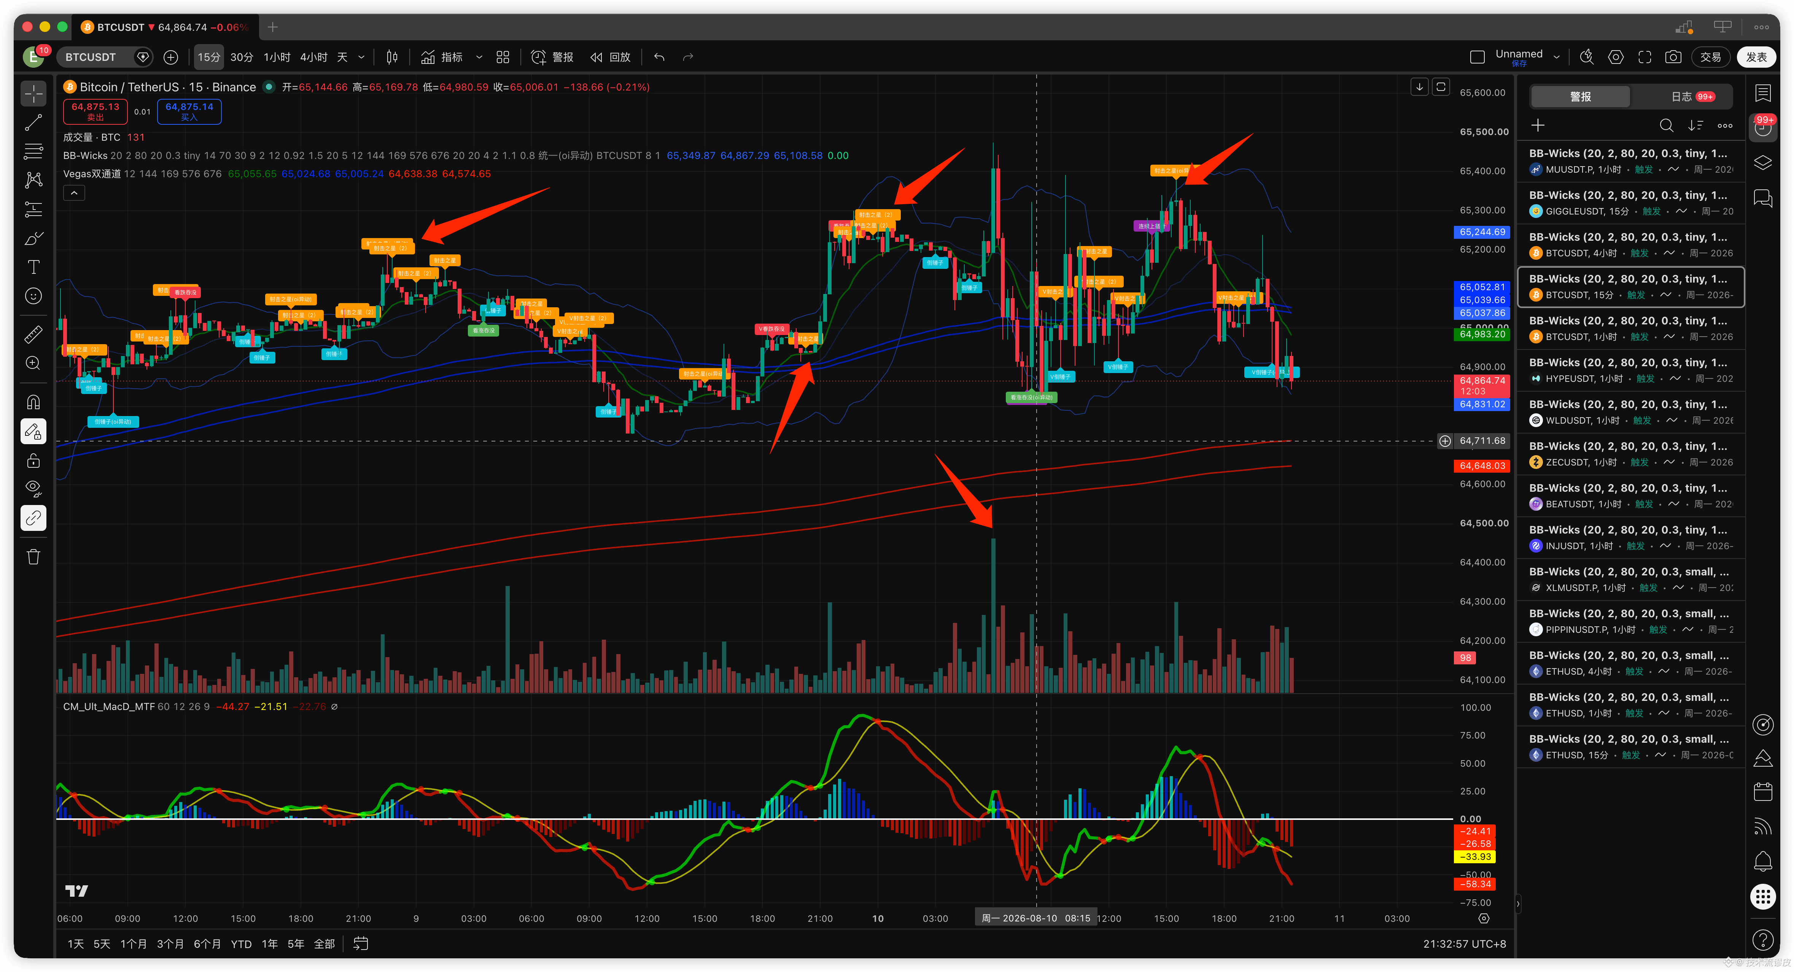Open indicator templates grid

pos(503,57)
